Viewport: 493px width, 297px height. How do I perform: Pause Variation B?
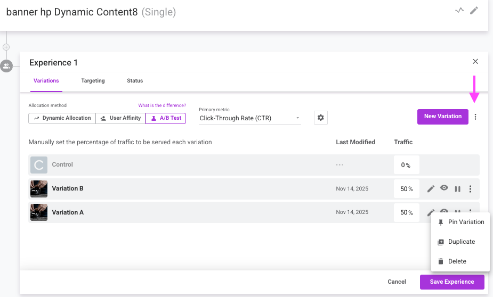[x=457, y=189]
